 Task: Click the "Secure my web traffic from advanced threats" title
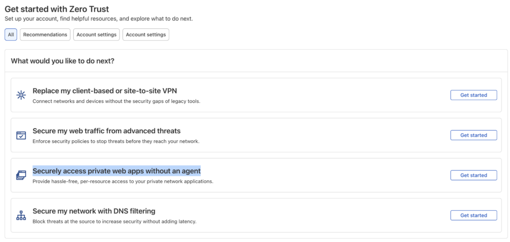pyautogui.click(x=107, y=131)
